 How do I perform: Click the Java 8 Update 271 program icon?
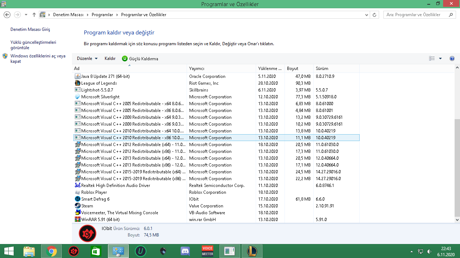(77, 76)
